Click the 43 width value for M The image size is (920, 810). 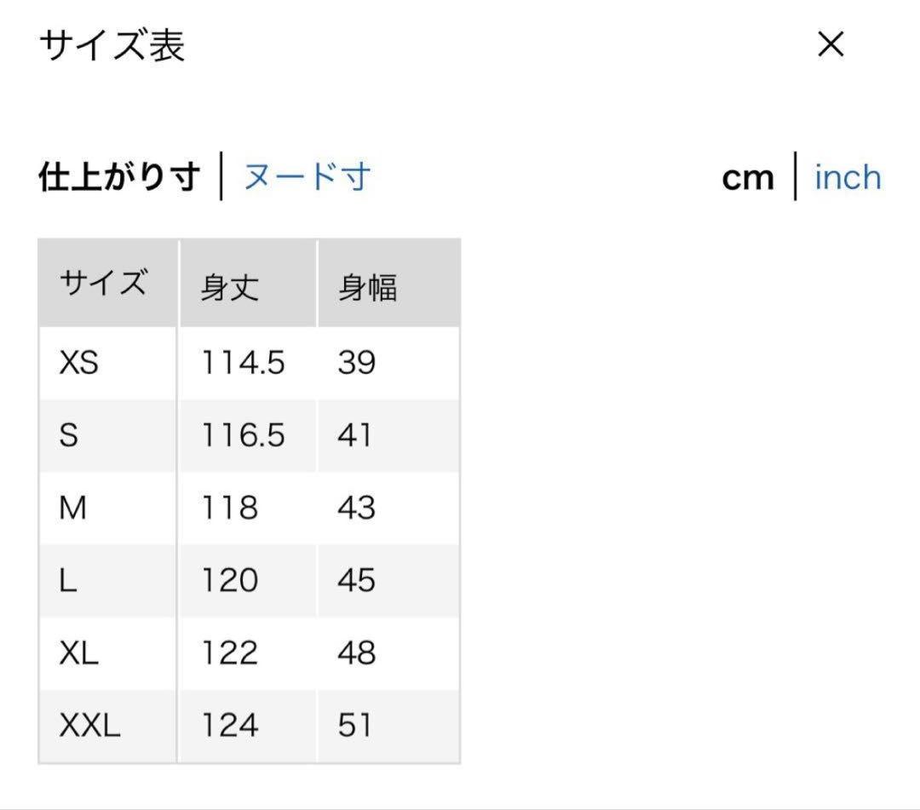point(356,508)
